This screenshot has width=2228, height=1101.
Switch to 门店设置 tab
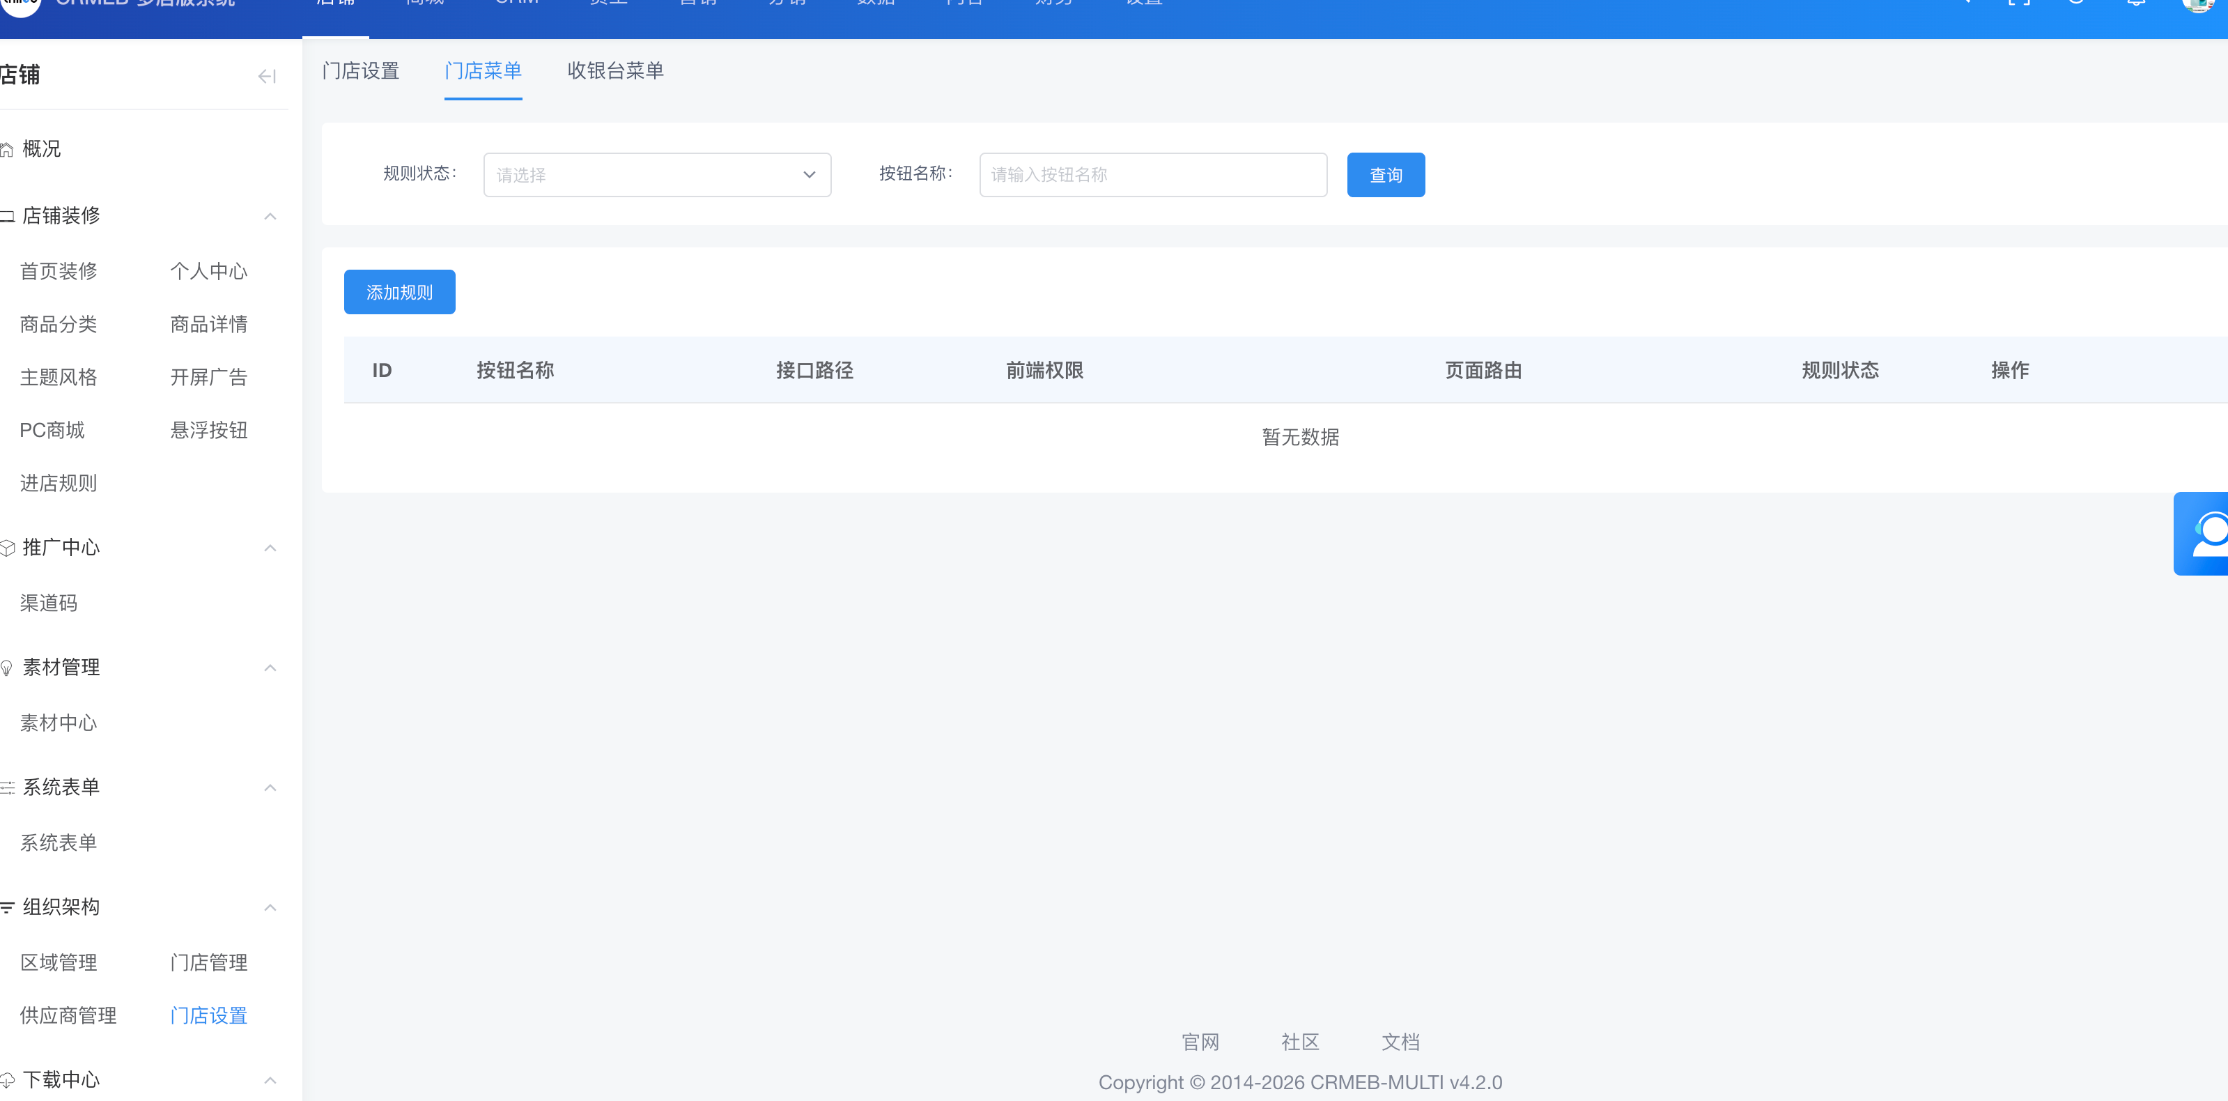coord(361,71)
